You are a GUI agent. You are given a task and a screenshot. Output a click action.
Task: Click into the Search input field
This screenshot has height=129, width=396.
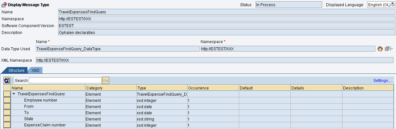click(x=65, y=80)
